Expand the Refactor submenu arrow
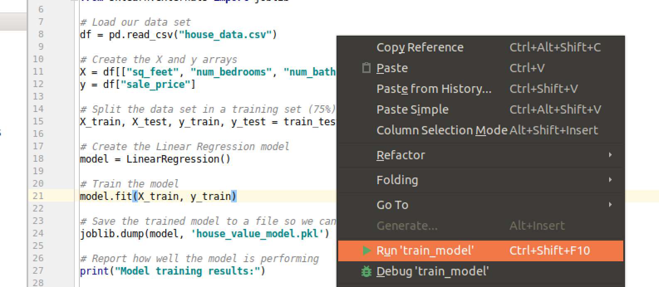 coord(610,155)
